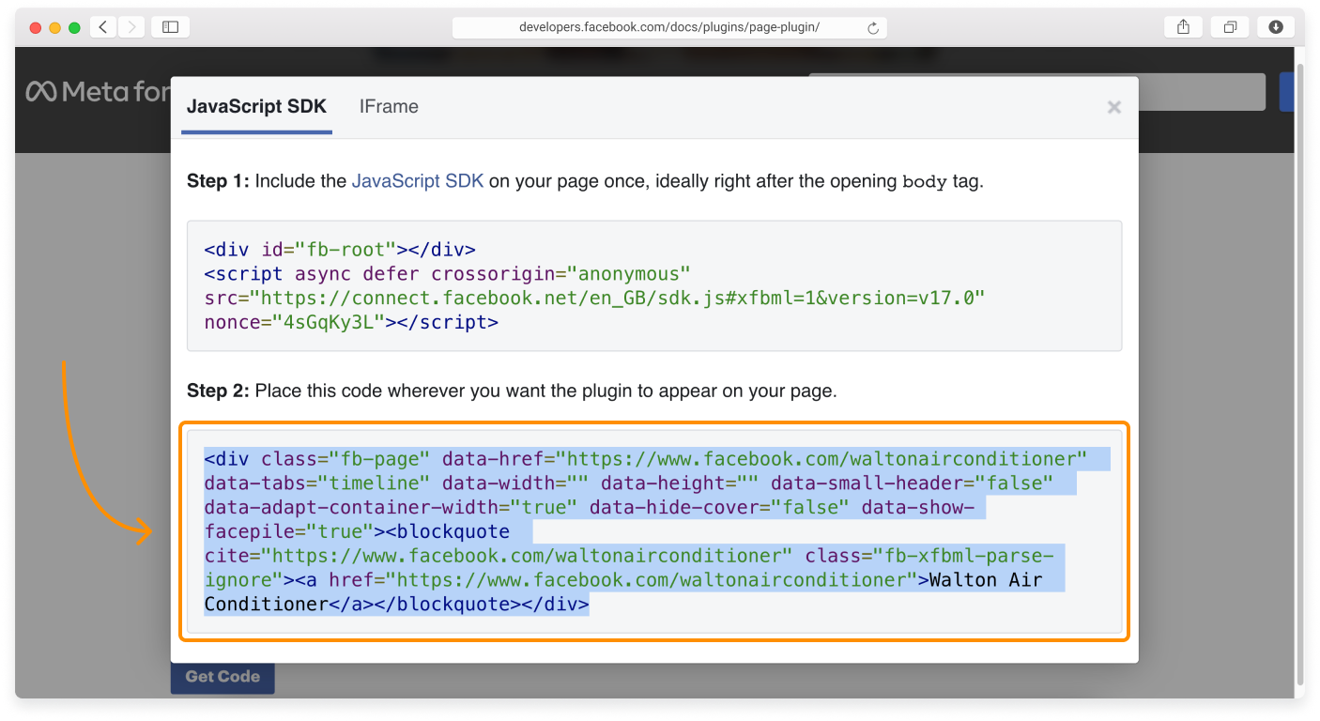Click the Step 2 instruction text
Screen dimensions: 1320x721
[x=512, y=391]
